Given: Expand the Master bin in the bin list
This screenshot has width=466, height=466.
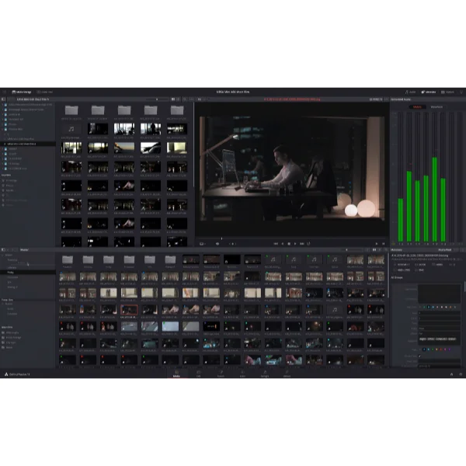Looking at the screenshot, I should tap(4, 255).
